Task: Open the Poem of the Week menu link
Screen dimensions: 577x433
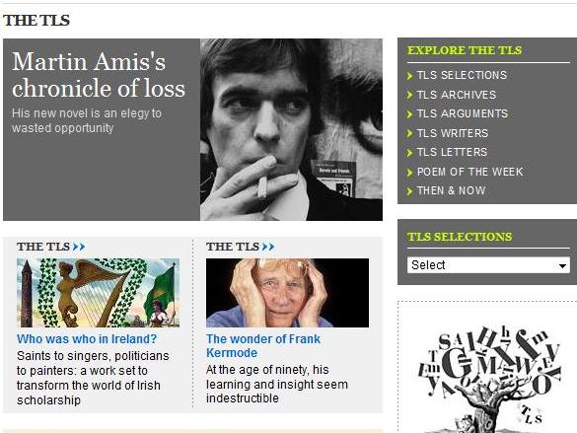Action: point(469,172)
